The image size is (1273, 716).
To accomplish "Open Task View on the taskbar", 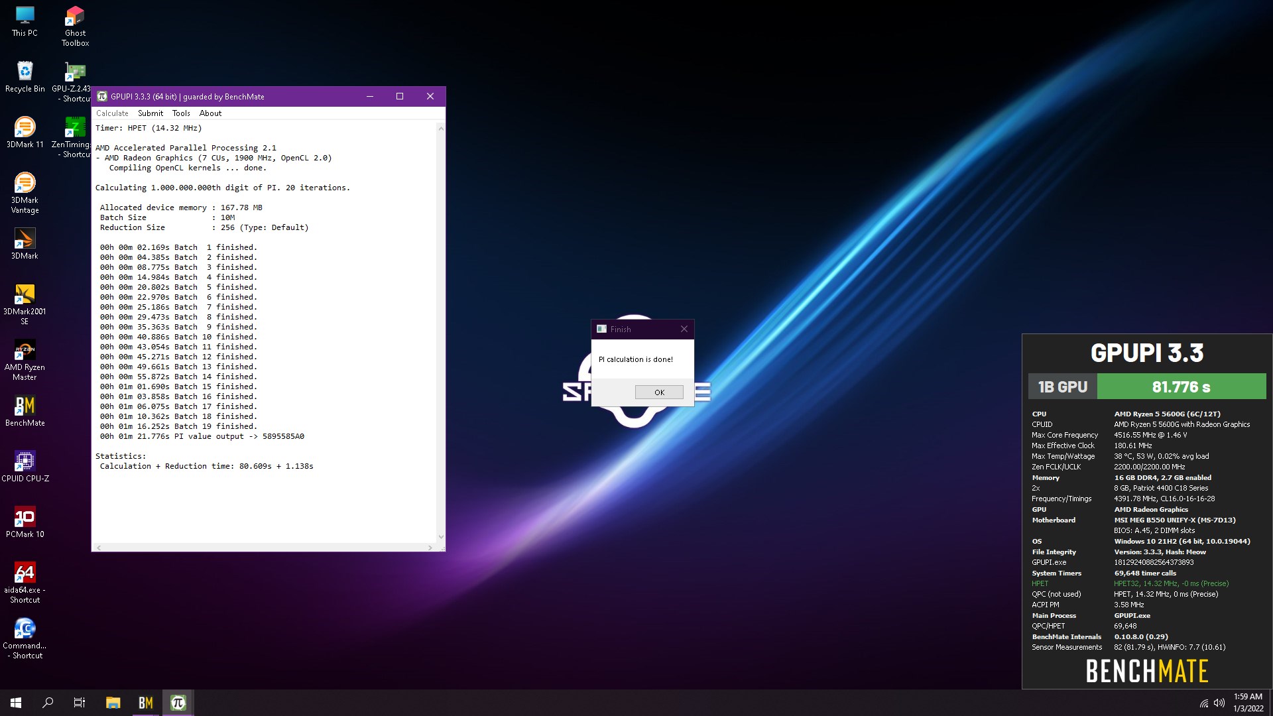I will pos(80,703).
